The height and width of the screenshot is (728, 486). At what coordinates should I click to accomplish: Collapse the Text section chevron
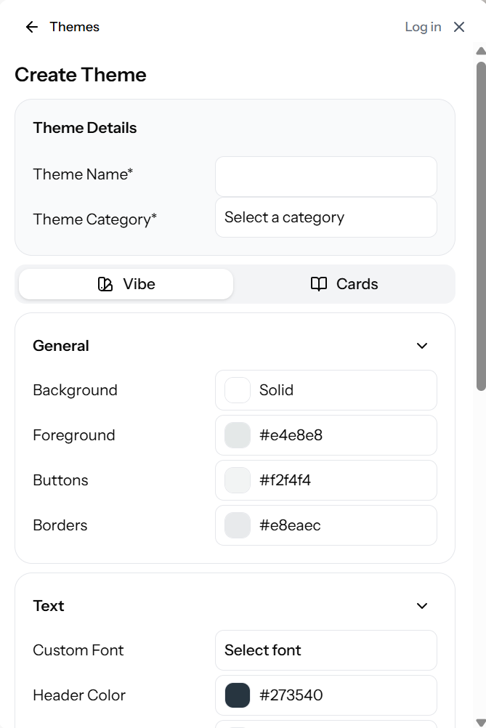[421, 606]
